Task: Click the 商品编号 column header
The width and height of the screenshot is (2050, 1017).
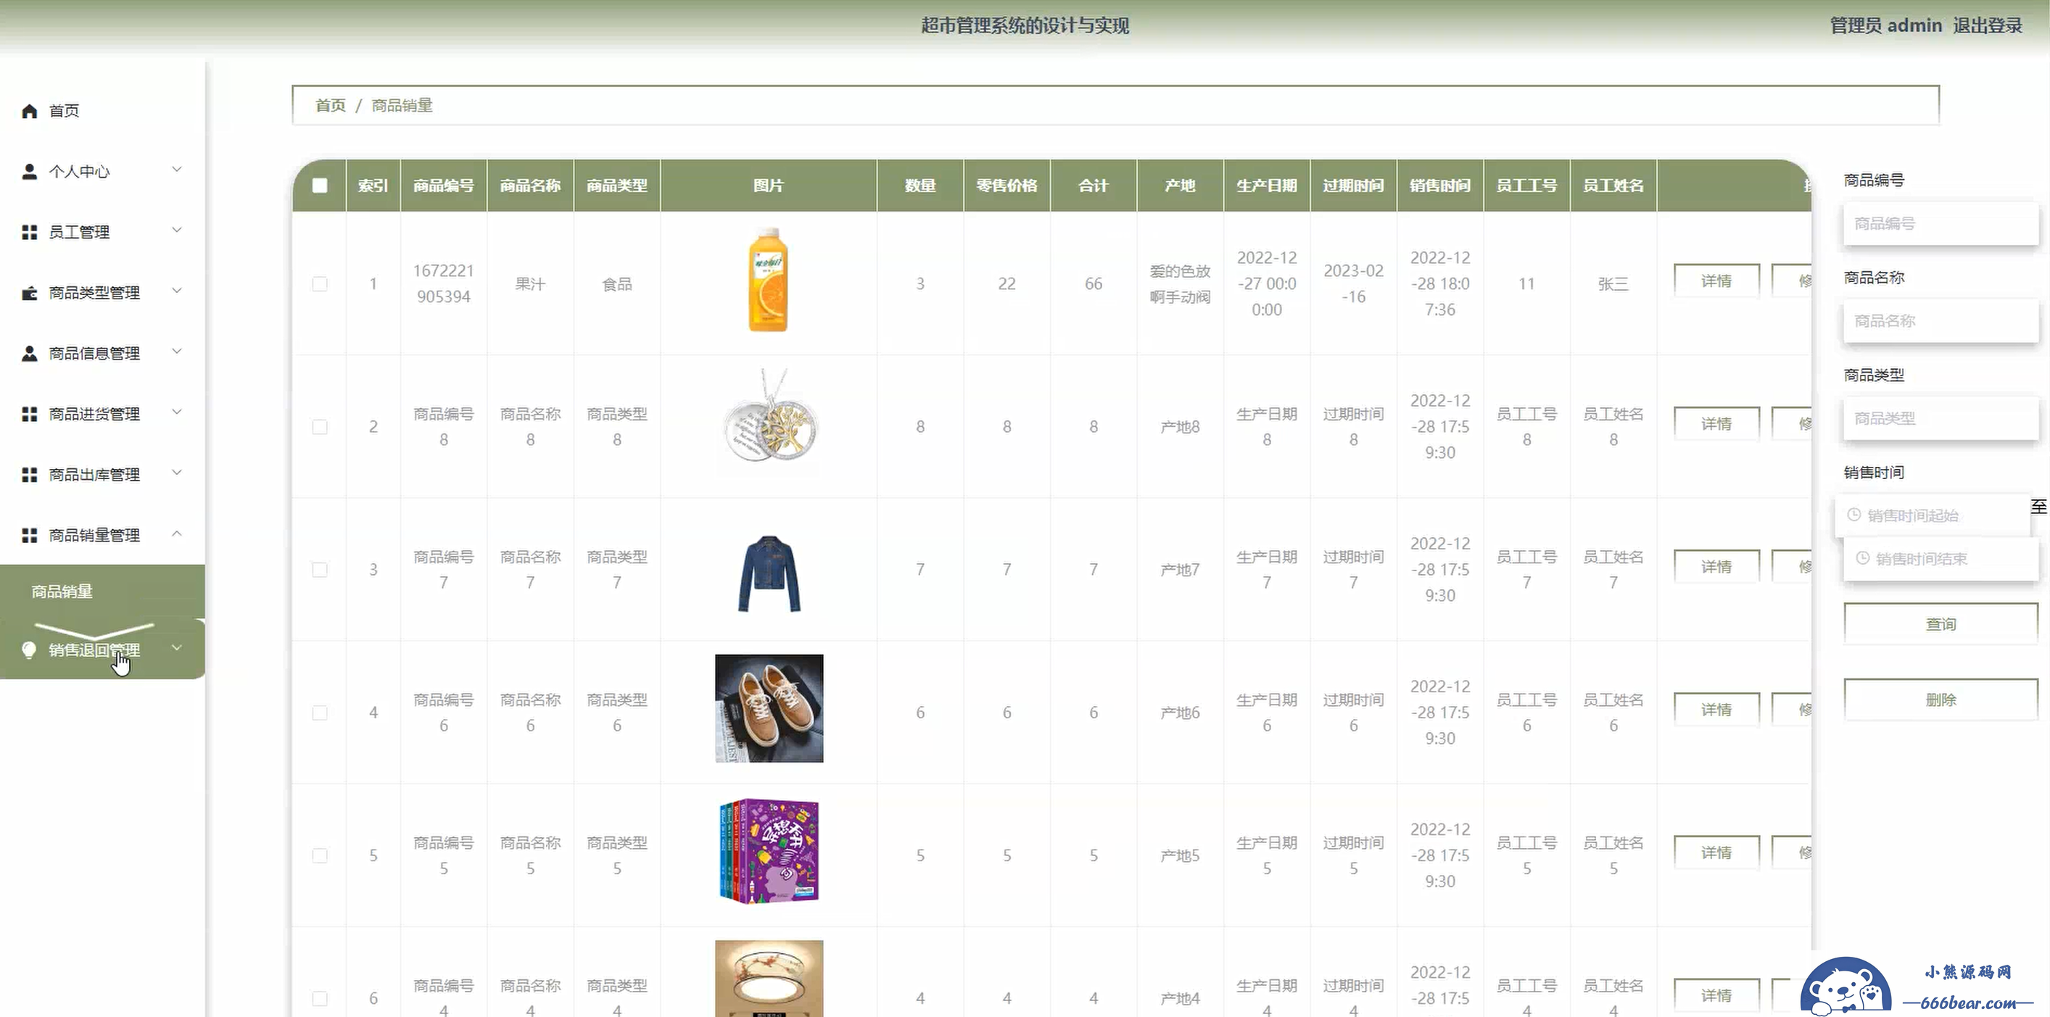Action: tap(443, 186)
